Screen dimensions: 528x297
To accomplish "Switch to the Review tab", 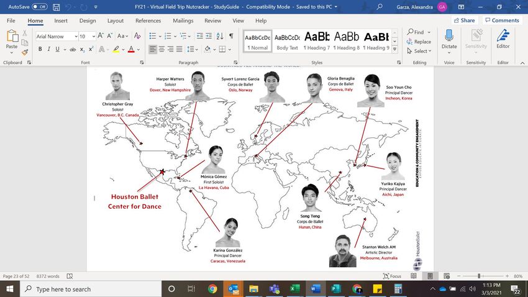I will pyautogui.click(x=213, y=21).
